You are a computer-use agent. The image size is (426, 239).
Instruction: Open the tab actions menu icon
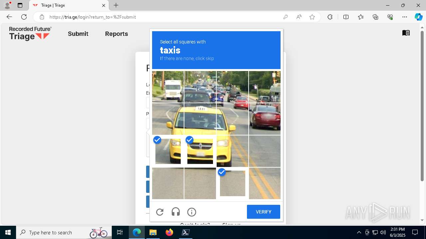point(20,5)
